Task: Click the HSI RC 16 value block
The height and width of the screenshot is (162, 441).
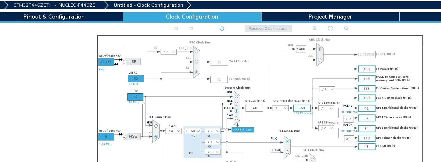Action: pyautogui.click(x=135, y=97)
